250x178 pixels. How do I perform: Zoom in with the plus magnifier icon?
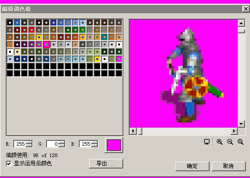pyautogui.click(x=220, y=142)
